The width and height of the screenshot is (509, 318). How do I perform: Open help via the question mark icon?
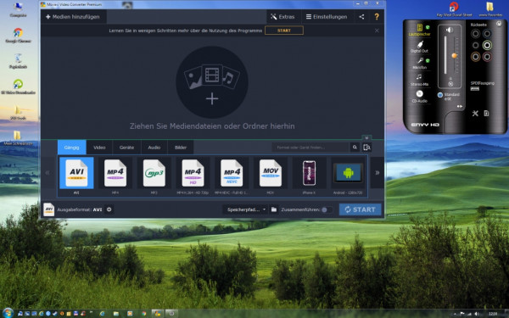click(377, 17)
